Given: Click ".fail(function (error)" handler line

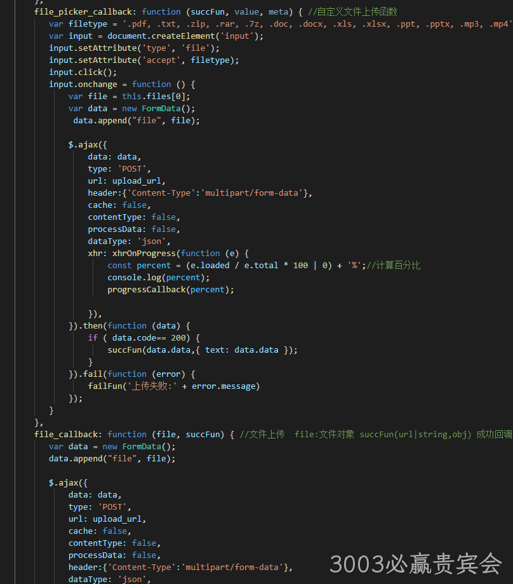Looking at the screenshot, I should (132, 374).
